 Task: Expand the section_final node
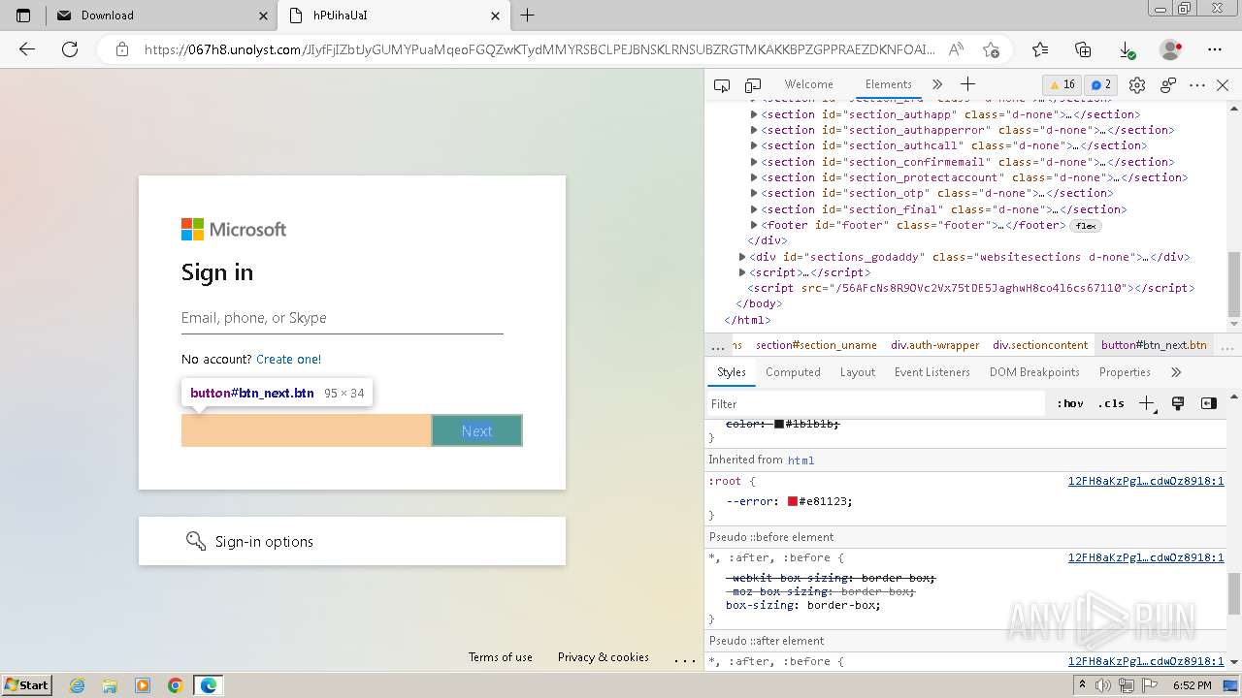(754, 209)
